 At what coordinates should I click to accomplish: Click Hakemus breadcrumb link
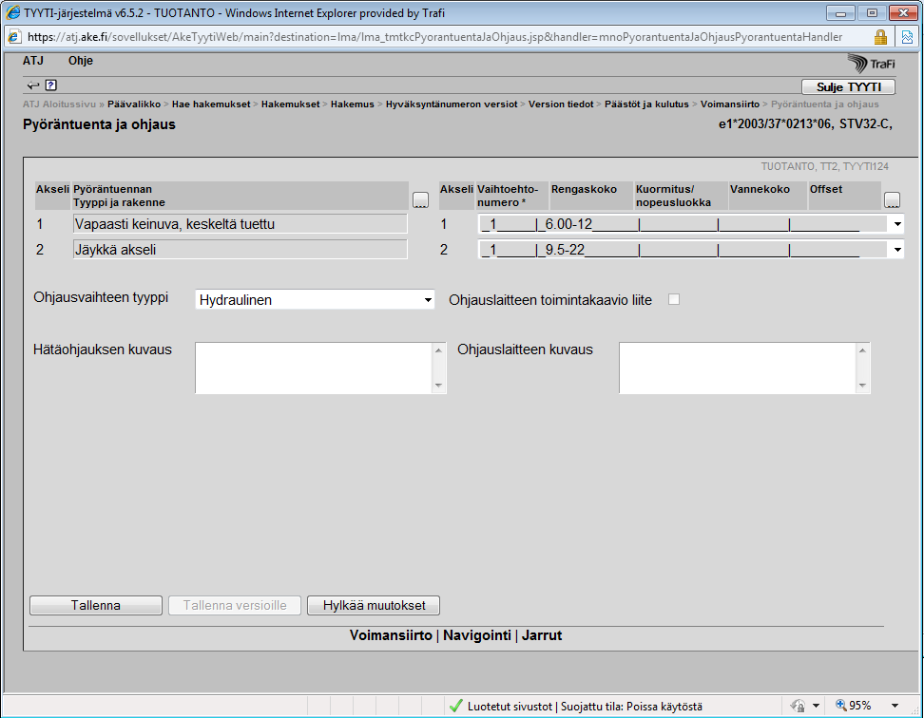tap(353, 104)
